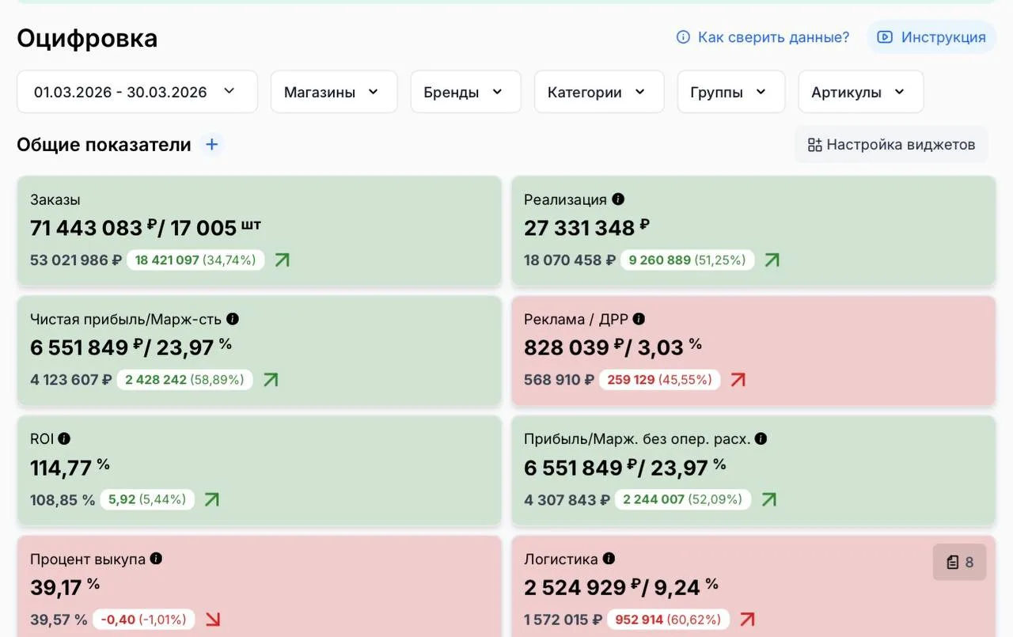This screenshot has width=1013, height=637.
Task: Click the info icon next to Реализация
Action: (618, 199)
